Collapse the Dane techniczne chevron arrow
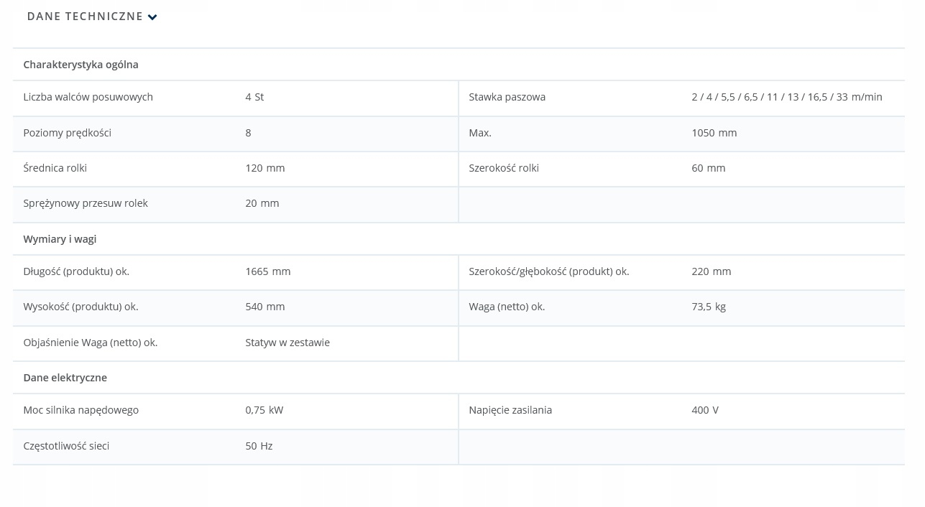 point(152,17)
